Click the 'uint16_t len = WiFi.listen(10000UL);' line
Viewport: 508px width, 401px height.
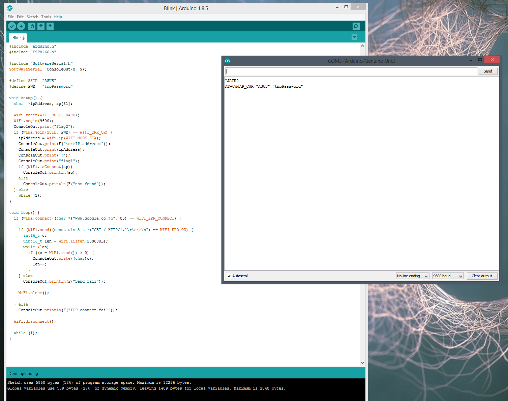66,241
